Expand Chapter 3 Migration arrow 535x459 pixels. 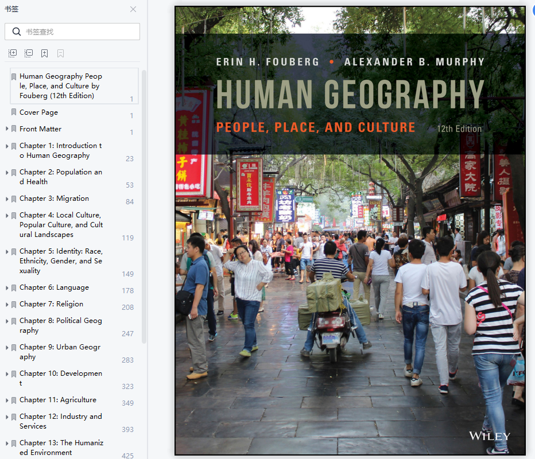(x=7, y=199)
